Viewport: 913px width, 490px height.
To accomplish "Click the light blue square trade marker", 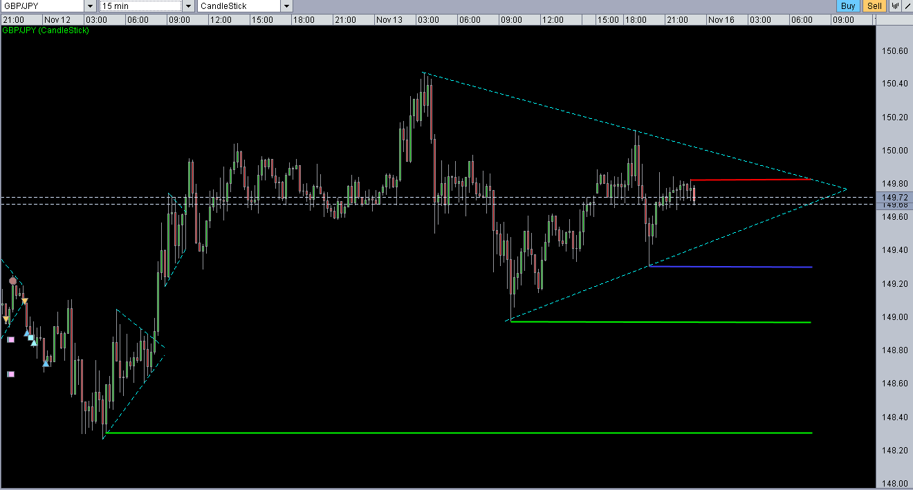I will pos(30,337).
